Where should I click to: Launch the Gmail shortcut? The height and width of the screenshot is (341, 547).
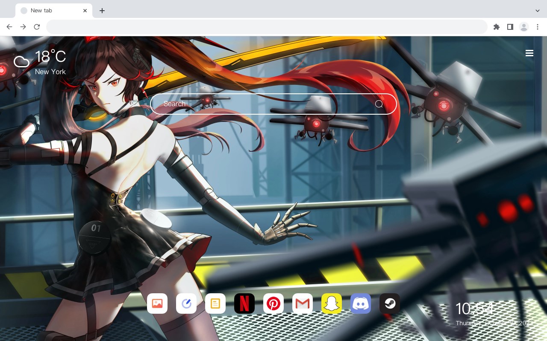click(303, 303)
